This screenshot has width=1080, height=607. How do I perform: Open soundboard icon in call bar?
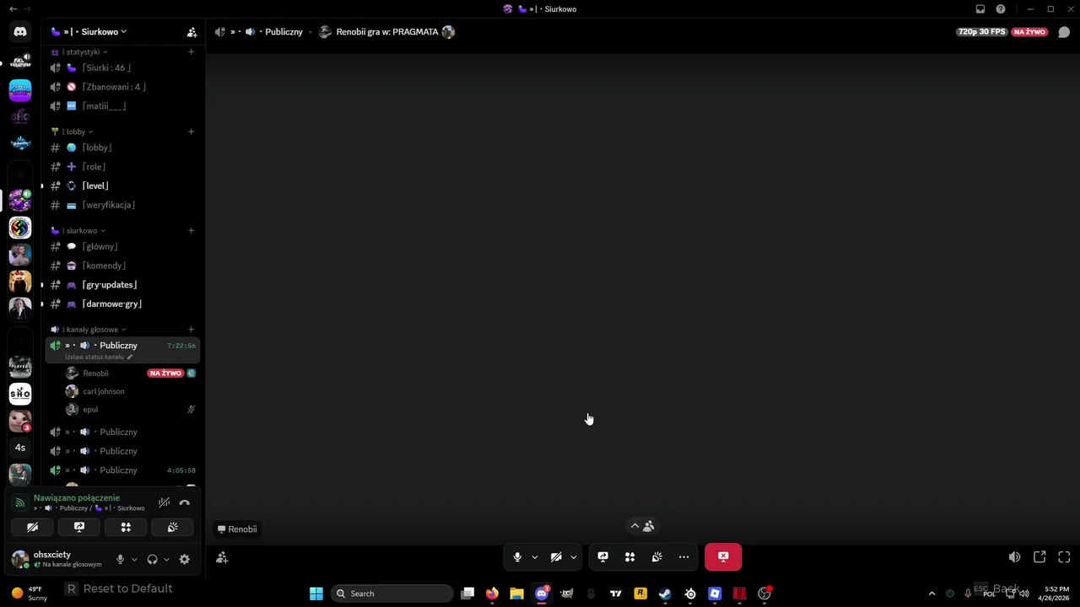coord(656,557)
